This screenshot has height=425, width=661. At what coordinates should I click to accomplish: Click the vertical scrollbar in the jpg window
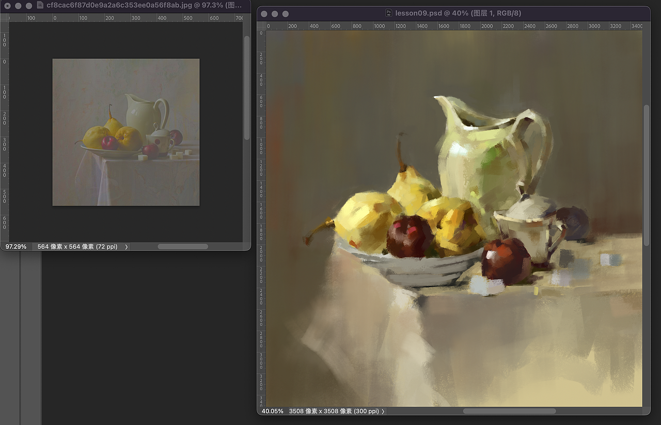pyautogui.click(x=247, y=88)
